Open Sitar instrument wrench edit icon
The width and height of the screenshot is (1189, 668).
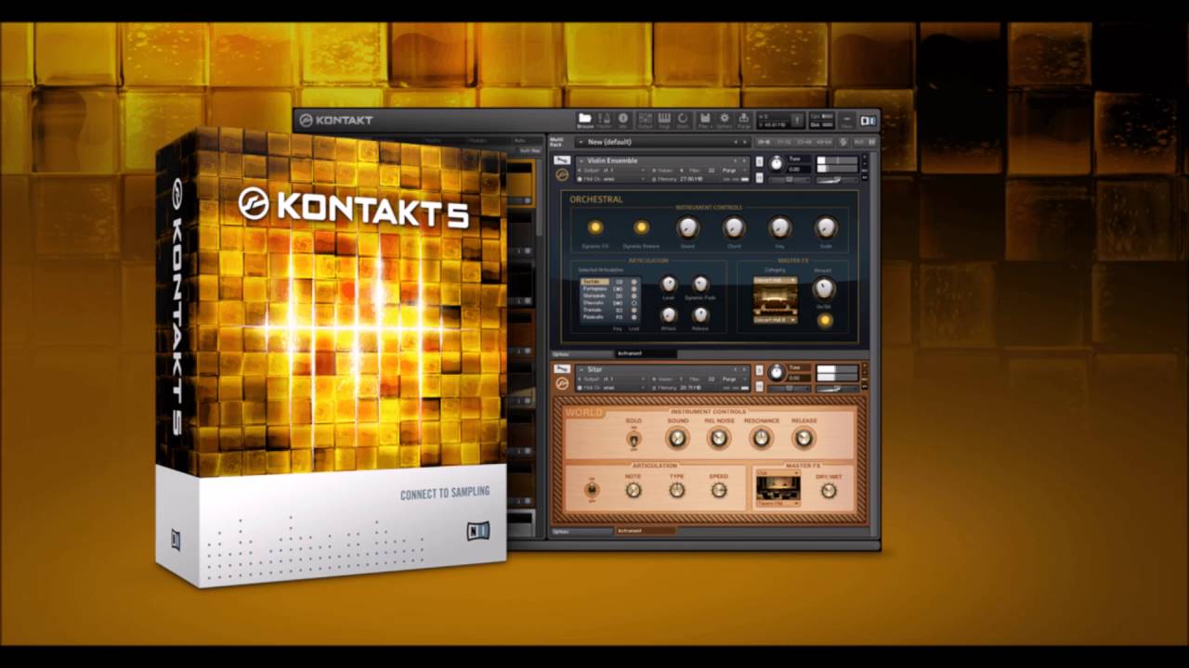pyautogui.click(x=562, y=368)
